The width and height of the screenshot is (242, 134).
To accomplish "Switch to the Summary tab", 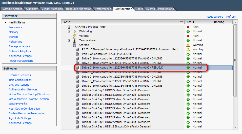I will click(x=32, y=9).
